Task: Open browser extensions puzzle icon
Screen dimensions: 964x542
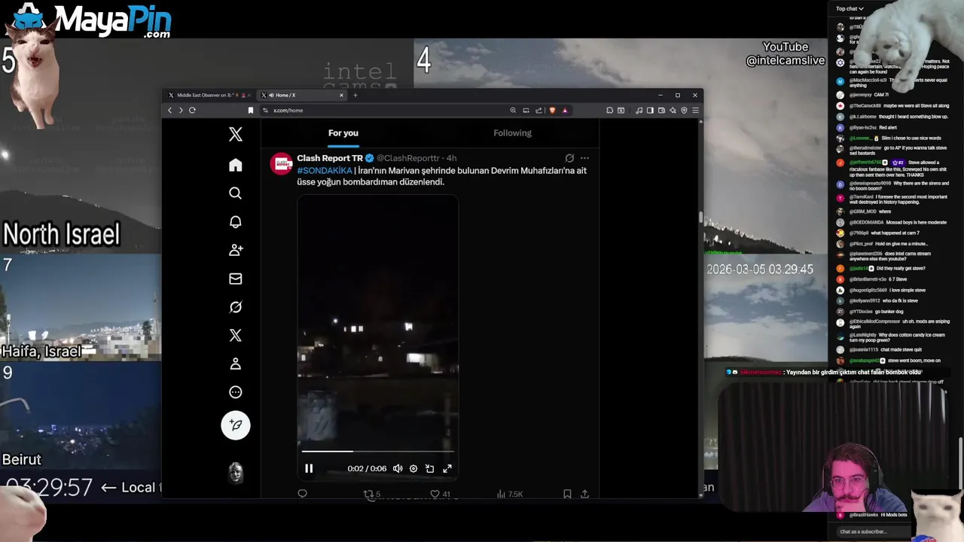Action: (609, 110)
